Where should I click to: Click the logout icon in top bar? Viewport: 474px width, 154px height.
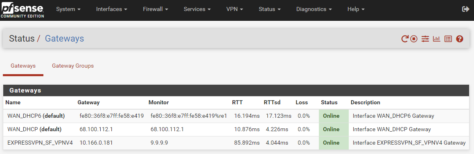[x=465, y=9]
